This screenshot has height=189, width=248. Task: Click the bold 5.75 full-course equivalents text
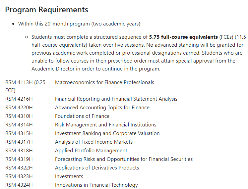click(x=183, y=37)
